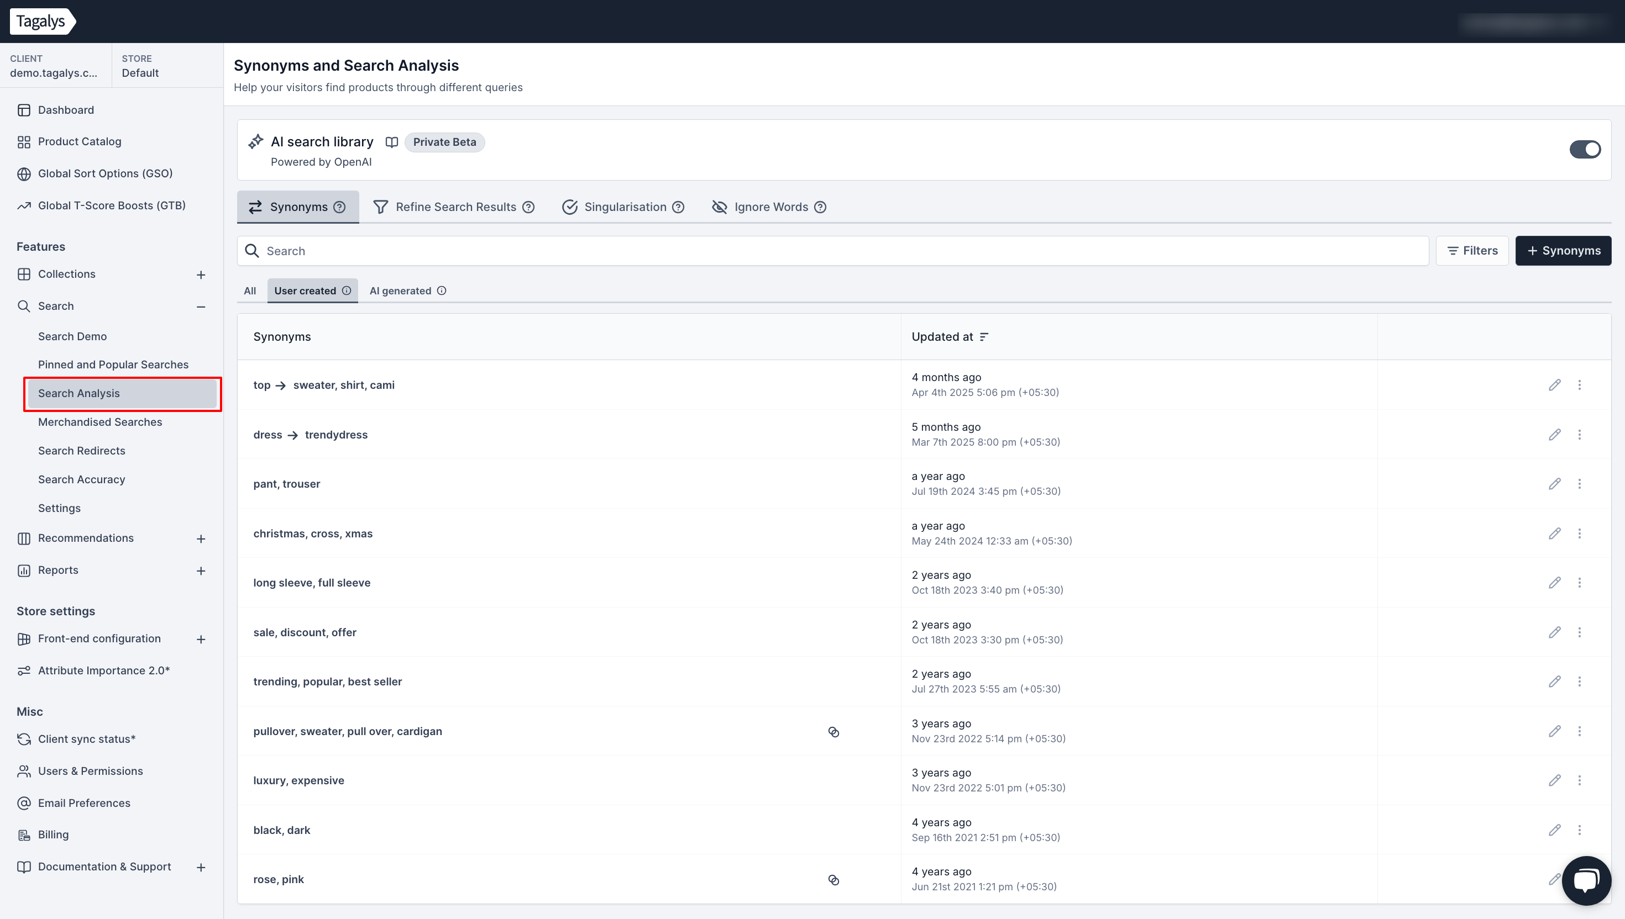Open Client sync status
The height and width of the screenshot is (919, 1625).
pyautogui.click(x=87, y=739)
